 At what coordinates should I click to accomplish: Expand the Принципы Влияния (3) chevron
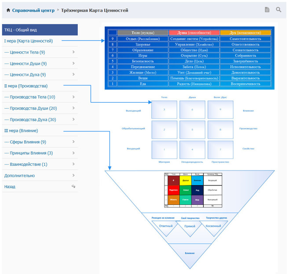(x=73, y=153)
